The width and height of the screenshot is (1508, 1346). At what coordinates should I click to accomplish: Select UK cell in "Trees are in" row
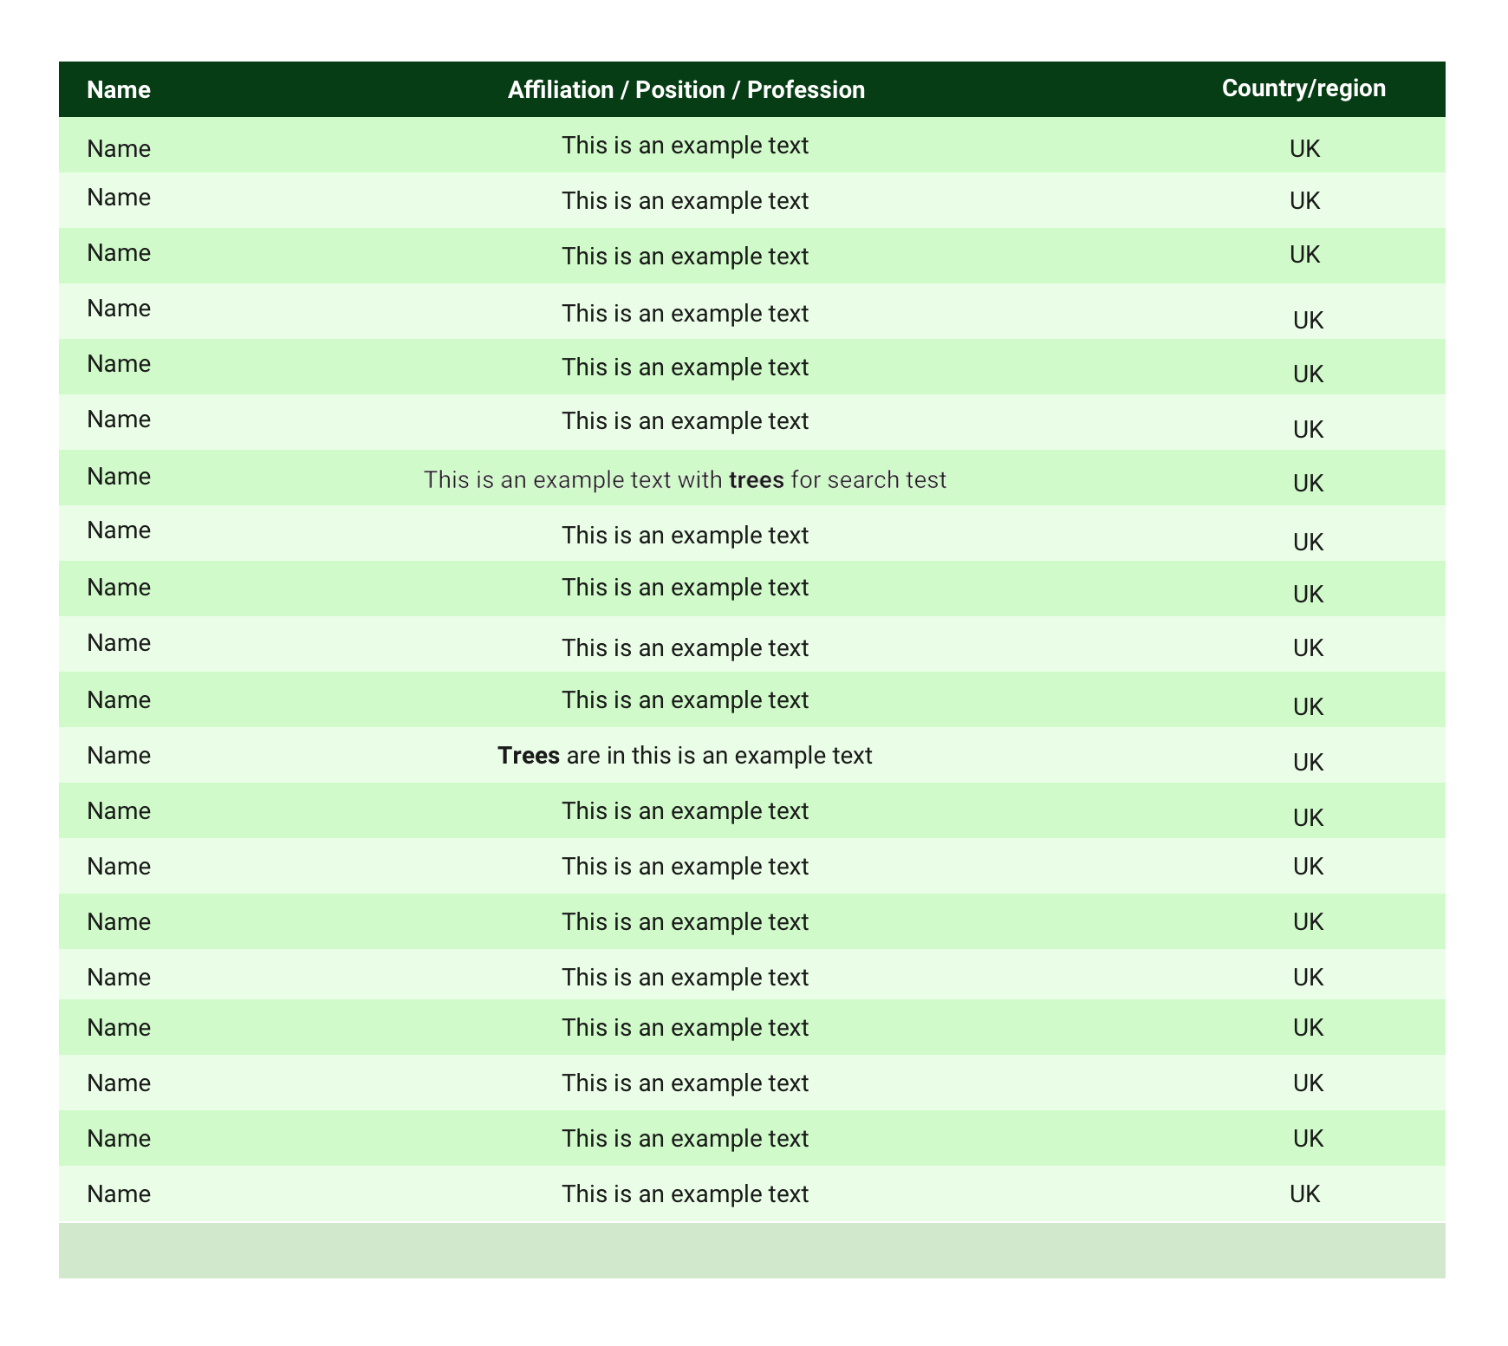tap(1308, 763)
